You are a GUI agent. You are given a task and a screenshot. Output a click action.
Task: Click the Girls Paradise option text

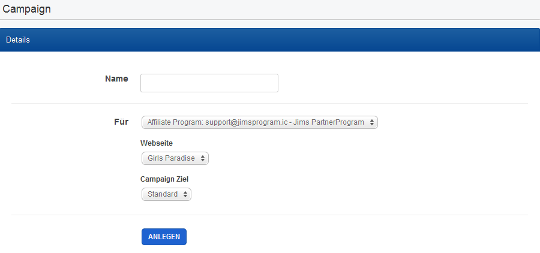(171, 158)
